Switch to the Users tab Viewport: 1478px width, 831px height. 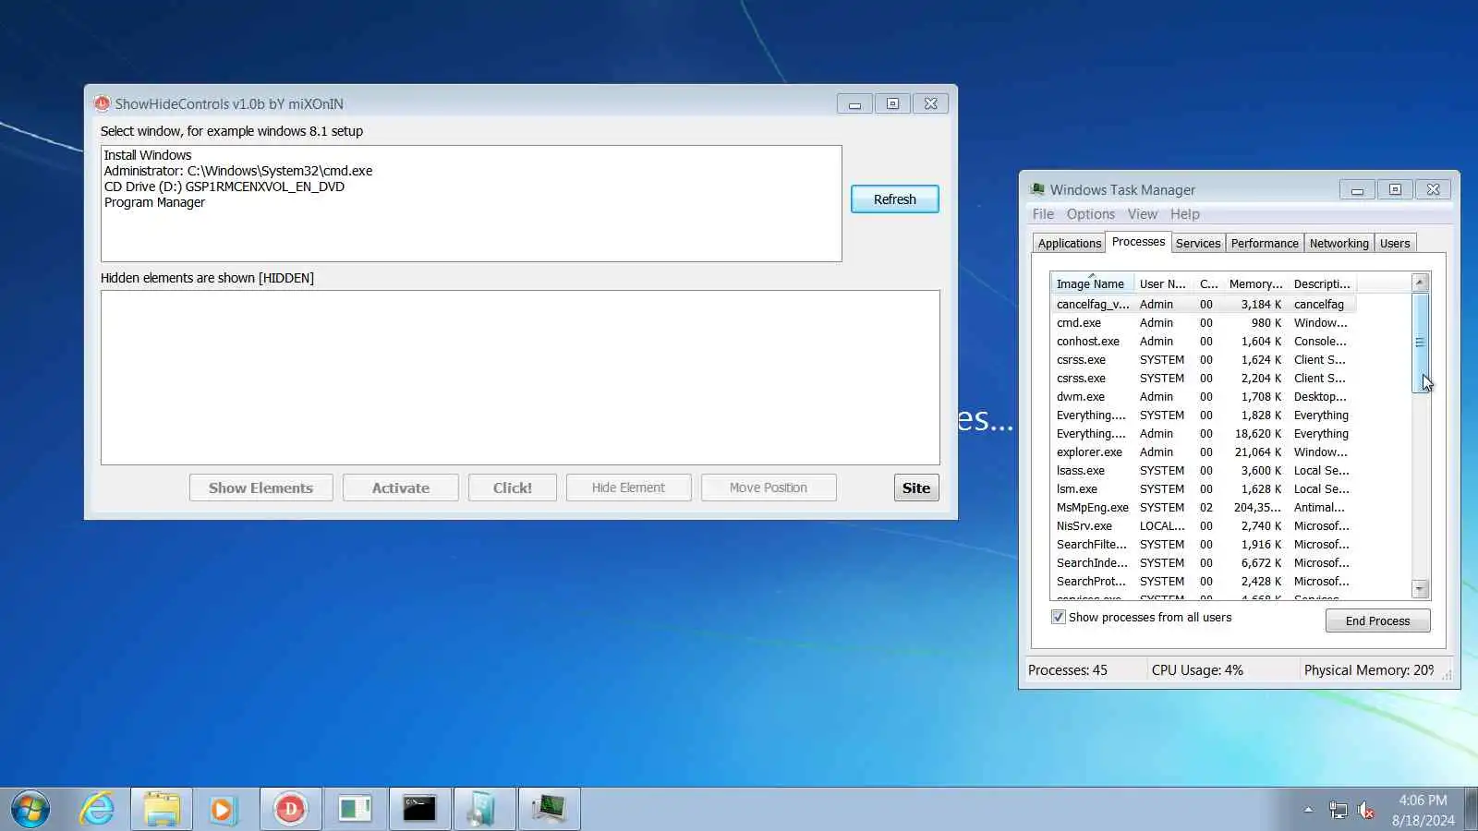1395,243
